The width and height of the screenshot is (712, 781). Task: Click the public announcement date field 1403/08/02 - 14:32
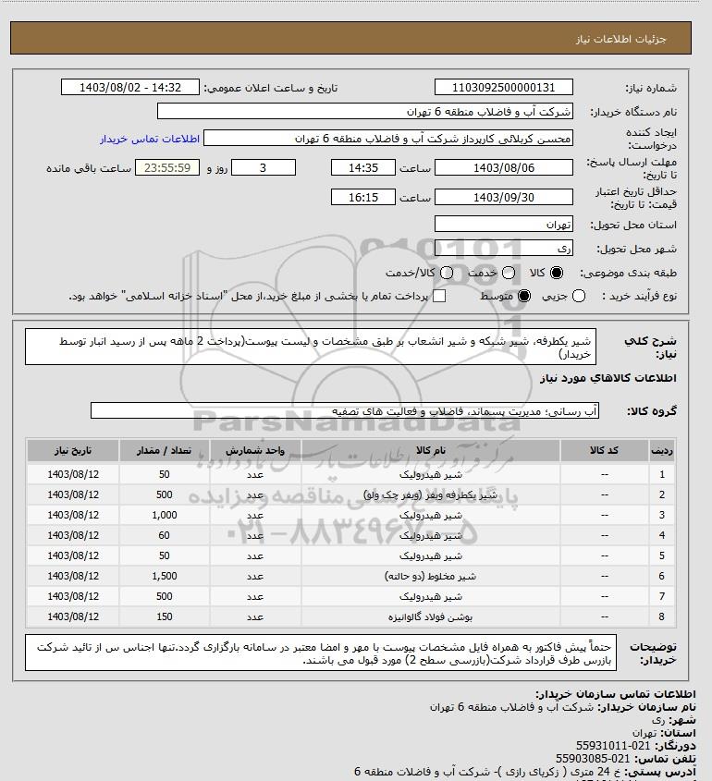pos(130,87)
